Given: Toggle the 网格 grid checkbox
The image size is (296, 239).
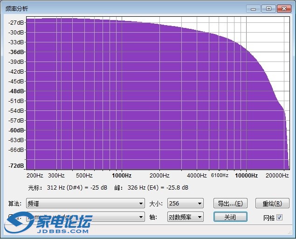Looking at the screenshot, I should point(279,218).
